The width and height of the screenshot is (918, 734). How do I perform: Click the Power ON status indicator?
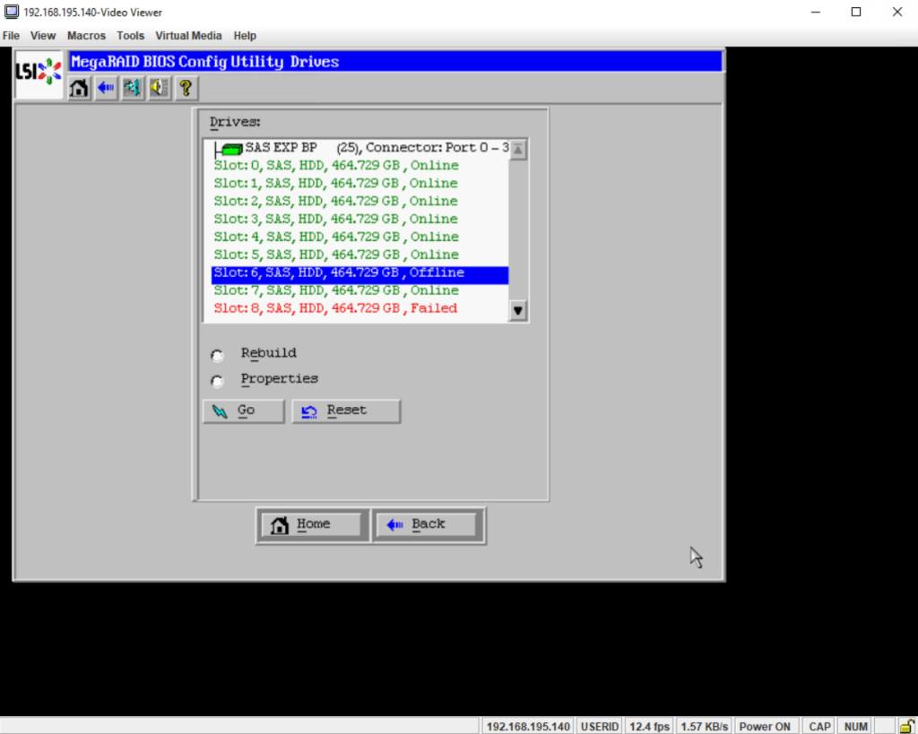click(765, 727)
